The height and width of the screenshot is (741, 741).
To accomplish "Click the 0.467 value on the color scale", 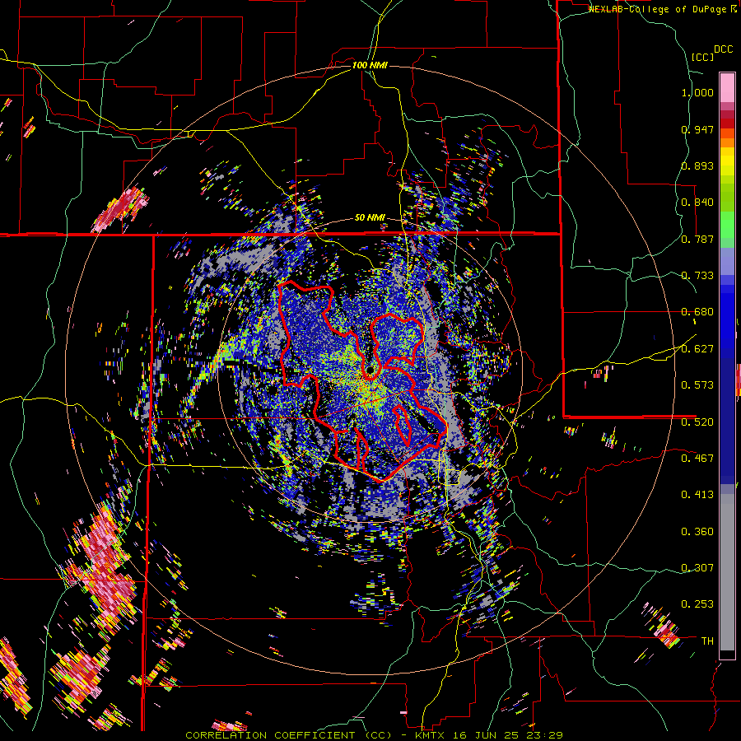I will tap(697, 458).
